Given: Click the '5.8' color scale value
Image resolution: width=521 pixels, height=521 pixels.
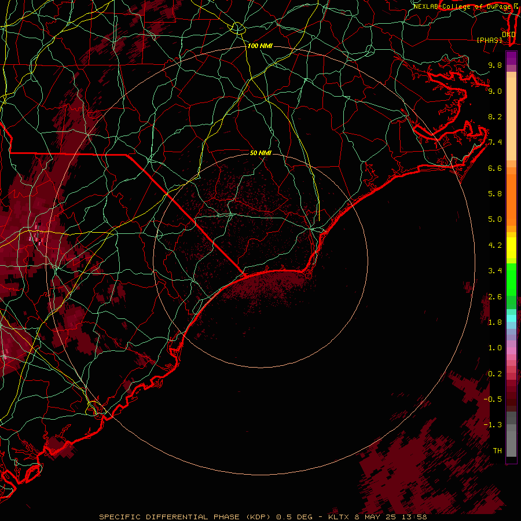Looking at the screenshot, I should point(495,193).
